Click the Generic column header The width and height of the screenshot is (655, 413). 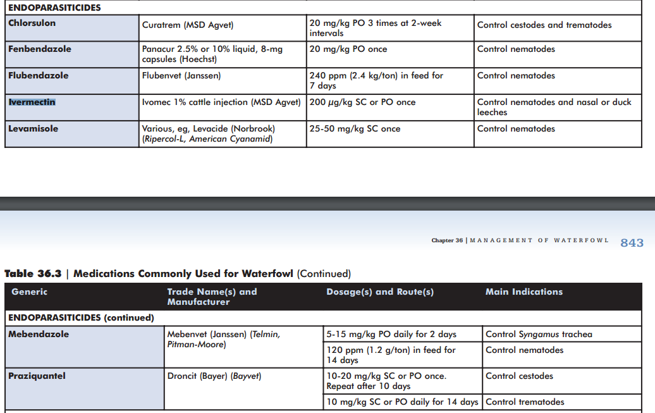[x=29, y=292]
